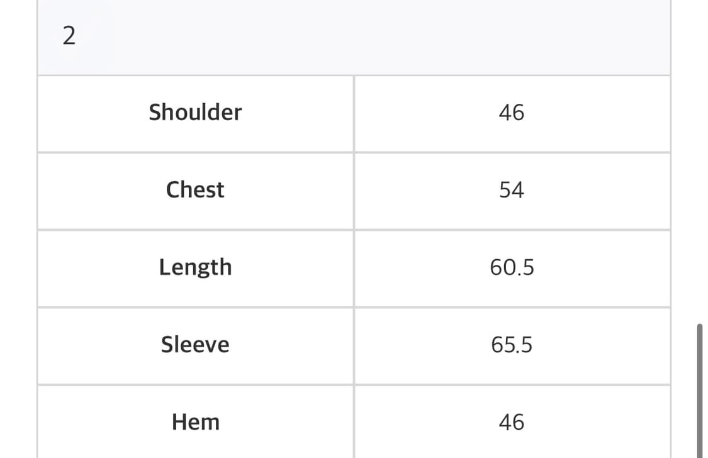
Task: Select the Length row label
Action: pyautogui.click(x=195, y=267)
